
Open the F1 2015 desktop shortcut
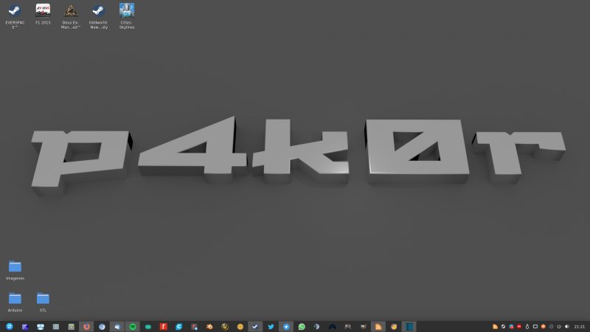(43, 11)
